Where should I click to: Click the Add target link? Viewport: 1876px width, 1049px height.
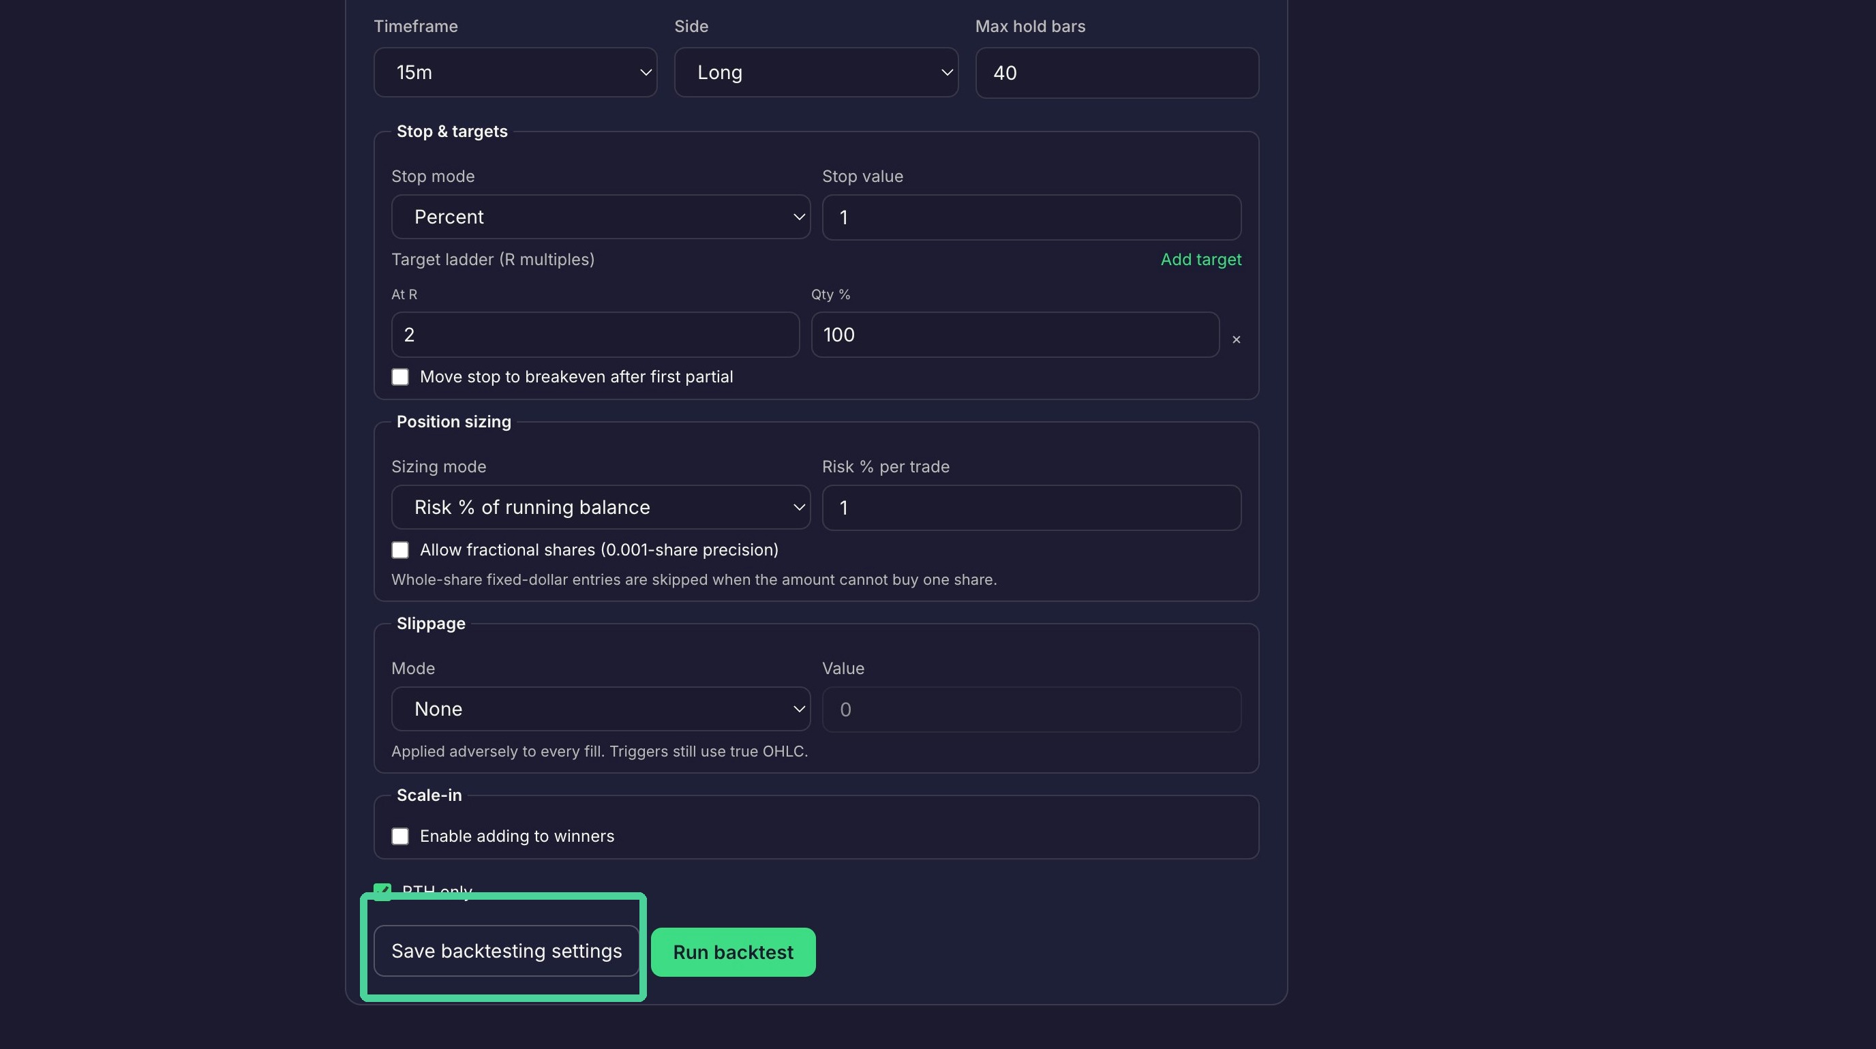click(1201, 259)
